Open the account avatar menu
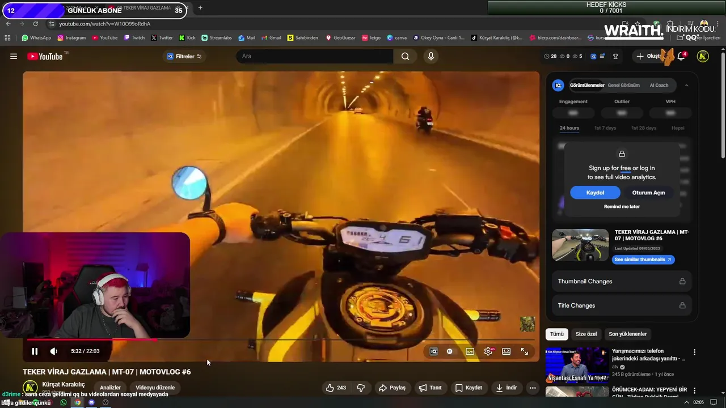 [703, 56]
